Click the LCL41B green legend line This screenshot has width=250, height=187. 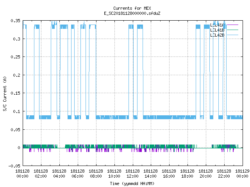tap(232, 30)
